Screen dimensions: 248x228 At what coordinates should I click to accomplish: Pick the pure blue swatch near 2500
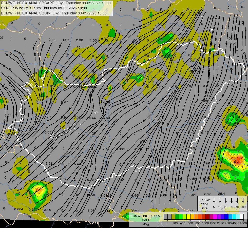[x=226, y=217]
